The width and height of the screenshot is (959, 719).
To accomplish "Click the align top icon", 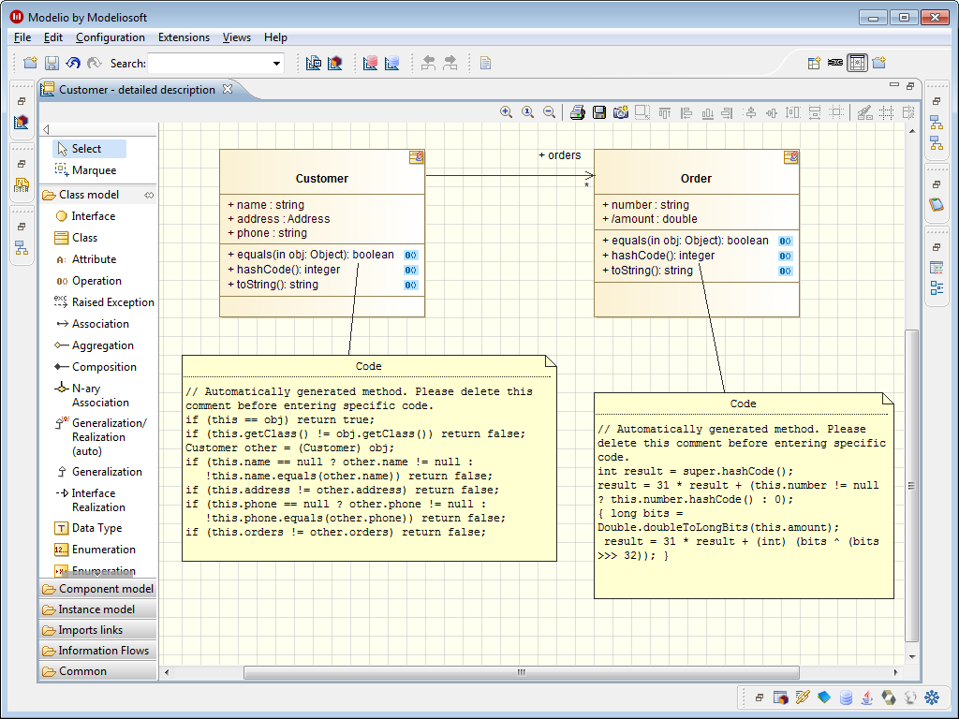I will pos(665,112).
